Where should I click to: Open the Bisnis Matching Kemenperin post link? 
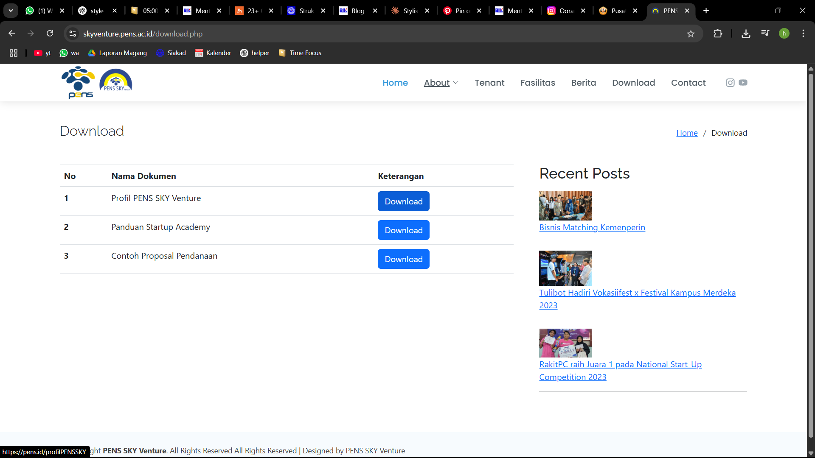tap(592, 228)
